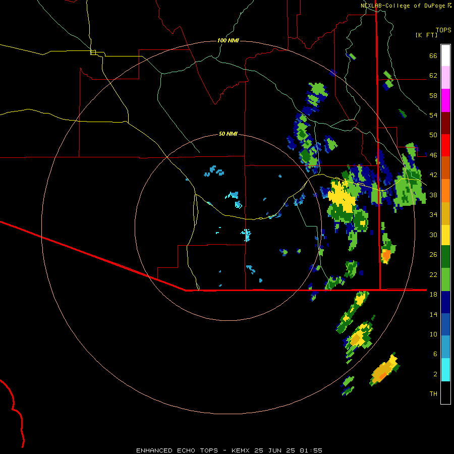
Task: Select the cyan legend swatch
Action: (x=445, y=370)
